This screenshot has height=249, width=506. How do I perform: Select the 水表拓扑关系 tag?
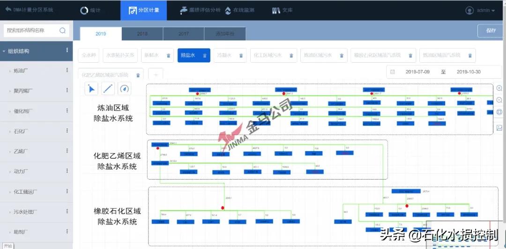point(120,55)
